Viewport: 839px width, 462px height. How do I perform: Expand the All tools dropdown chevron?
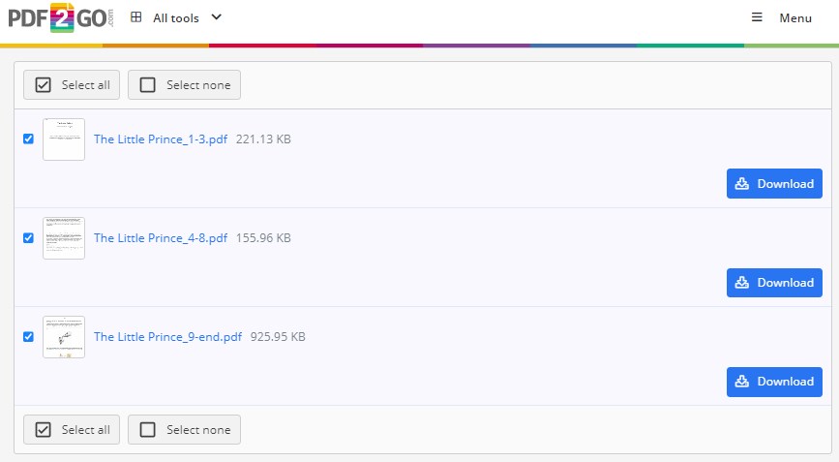(216, 17)
